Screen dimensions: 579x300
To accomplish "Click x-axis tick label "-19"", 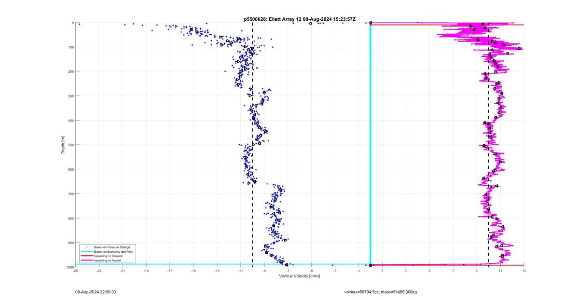I will pyautogui.click(x=146, y=271).
